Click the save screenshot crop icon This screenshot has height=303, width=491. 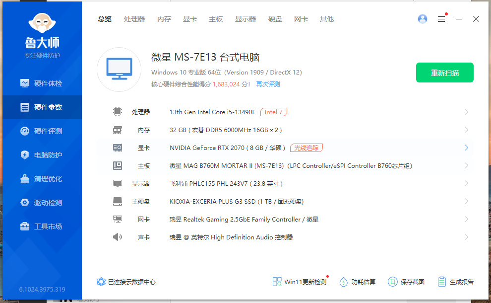[392, 282]
